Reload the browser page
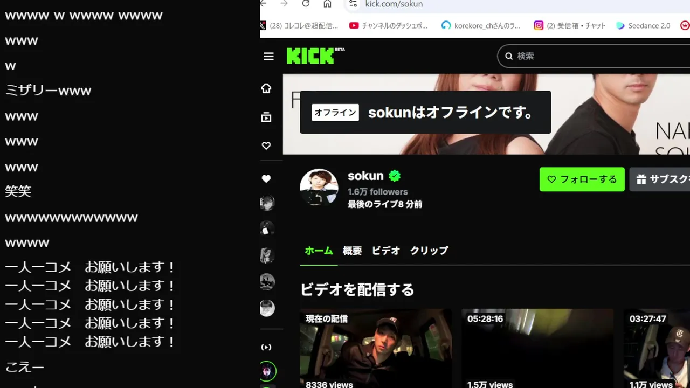This screenshot has height=388, width=690. [306, 4]
